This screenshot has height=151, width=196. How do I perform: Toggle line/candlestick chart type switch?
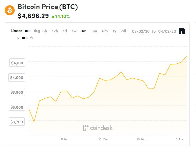[x=25, y=38]
